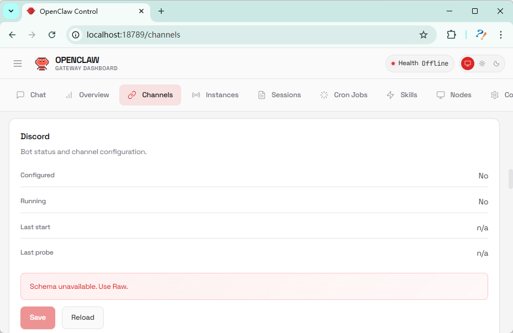Click the Config gear icon

pos(495,95)
